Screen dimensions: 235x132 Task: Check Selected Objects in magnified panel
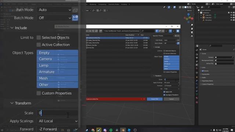(39, 37)
